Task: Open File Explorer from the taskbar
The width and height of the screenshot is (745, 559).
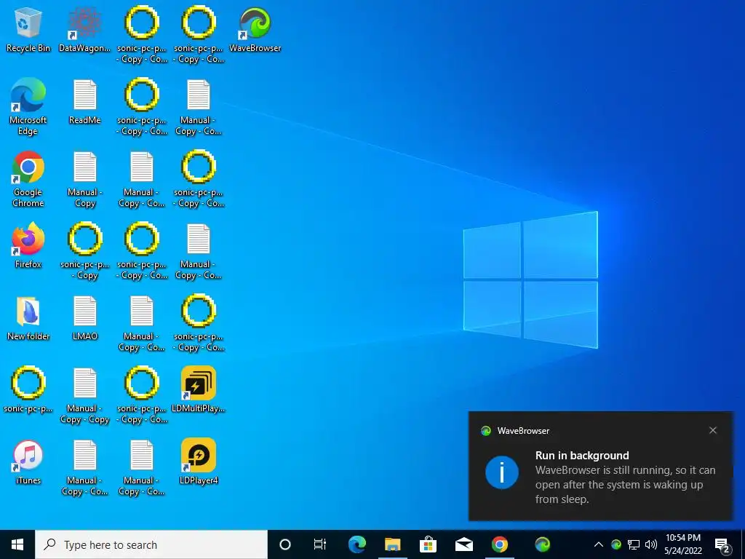Action: pos(392,544)
